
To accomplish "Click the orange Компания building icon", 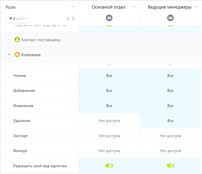I will (17, 54).
